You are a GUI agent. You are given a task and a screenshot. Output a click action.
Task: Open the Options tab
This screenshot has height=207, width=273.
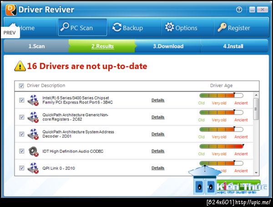[x=187, y=27]
